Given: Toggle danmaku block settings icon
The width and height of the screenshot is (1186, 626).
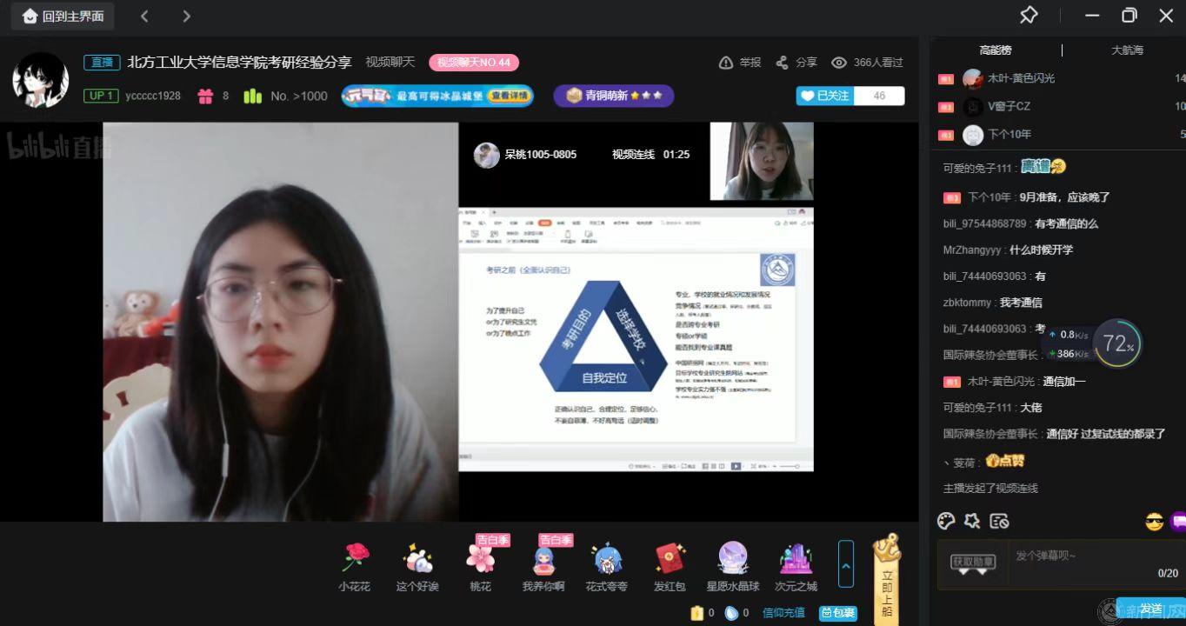Looking at the screenshot, I should (x=999, y=521).
